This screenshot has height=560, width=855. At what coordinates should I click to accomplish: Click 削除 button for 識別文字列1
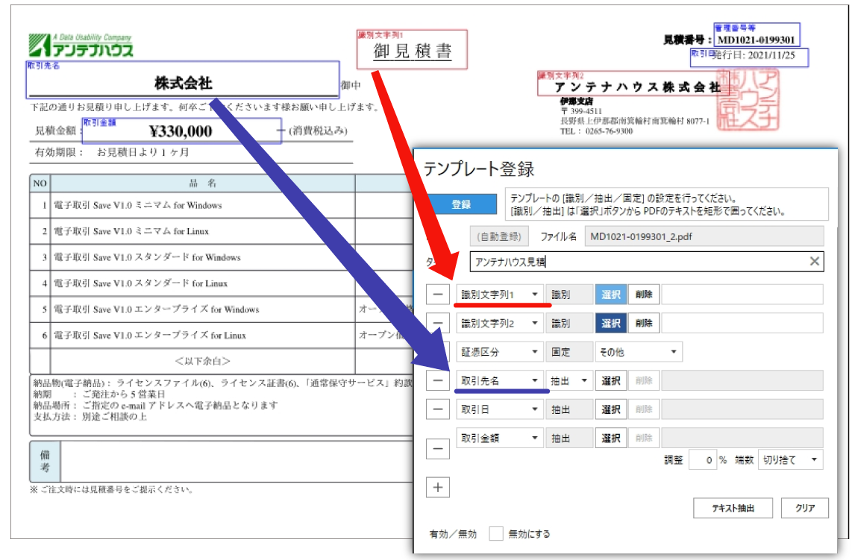tap(643, 295)
